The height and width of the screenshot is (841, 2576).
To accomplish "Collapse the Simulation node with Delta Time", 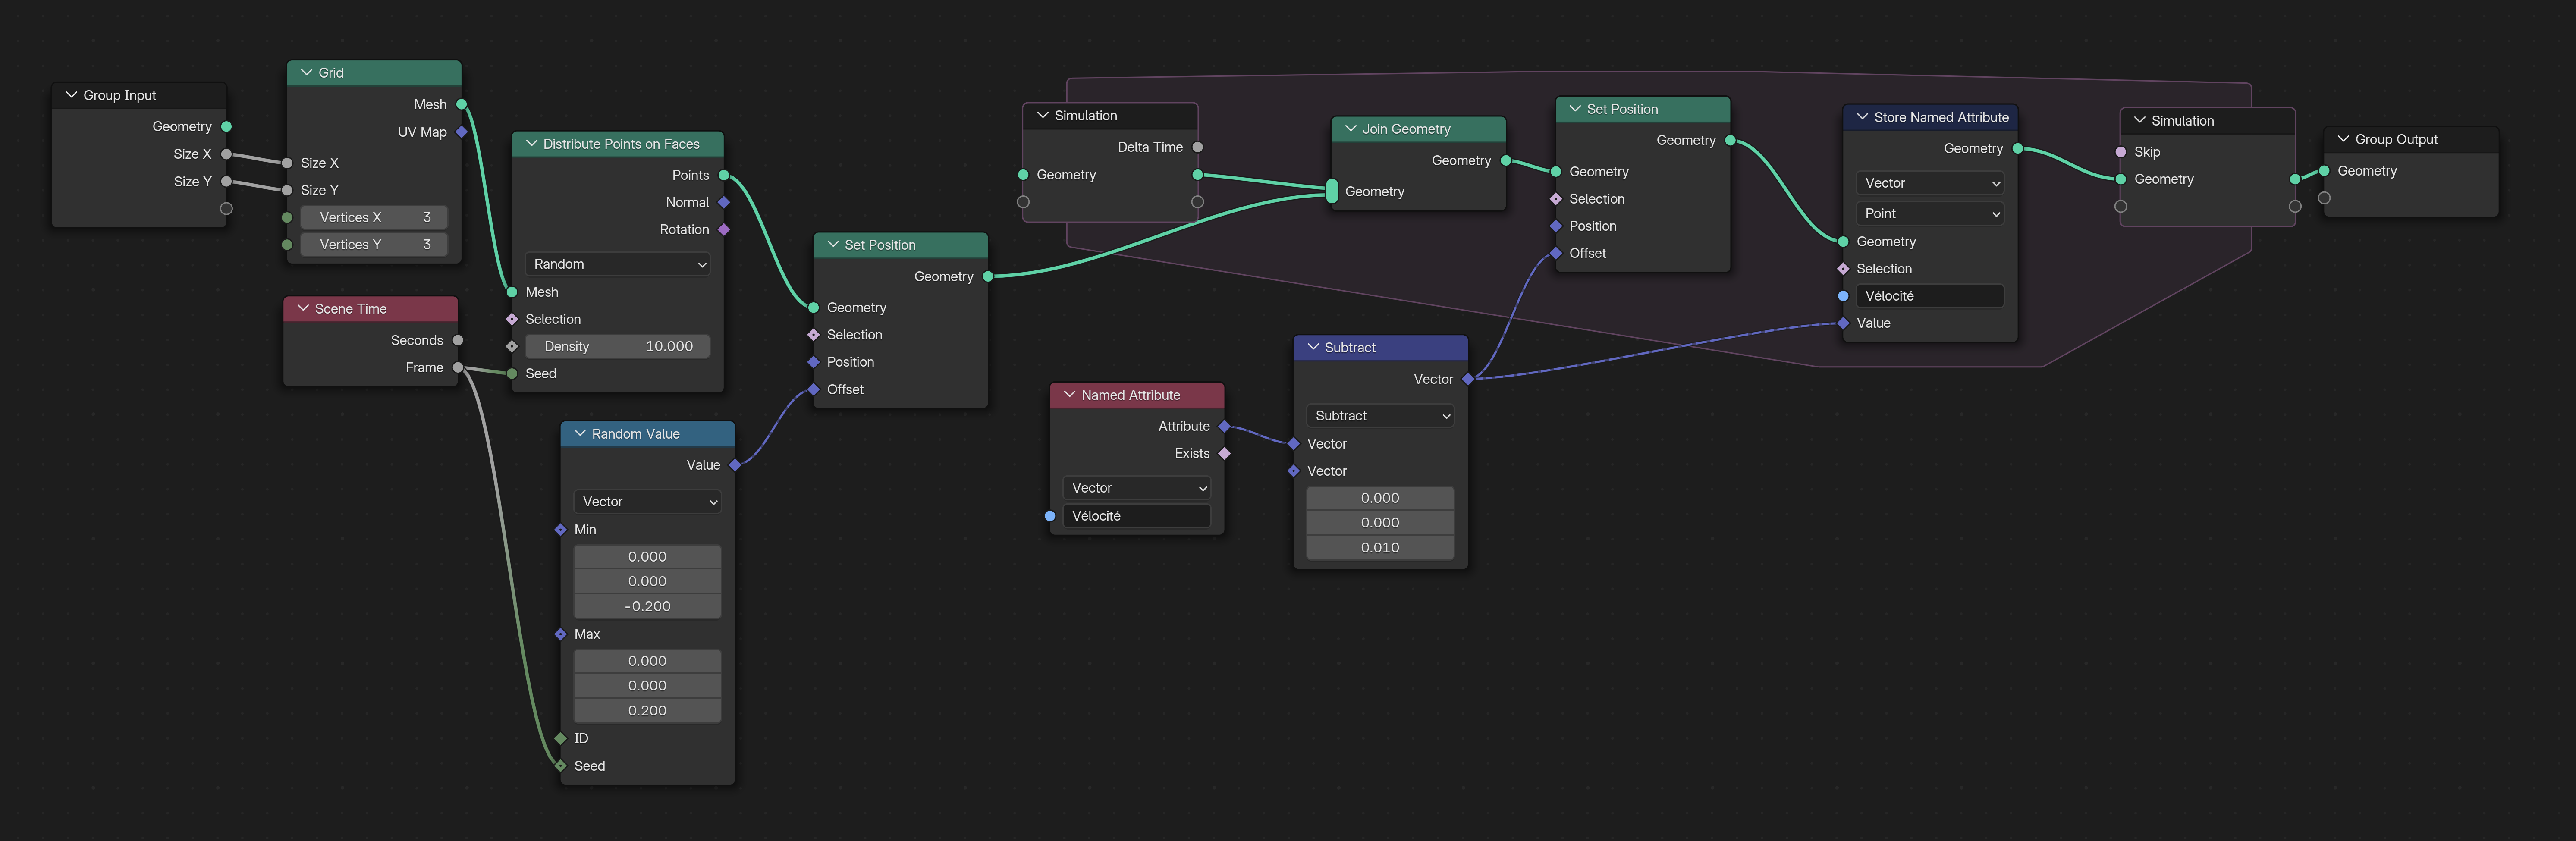I will click(1043, 116).
